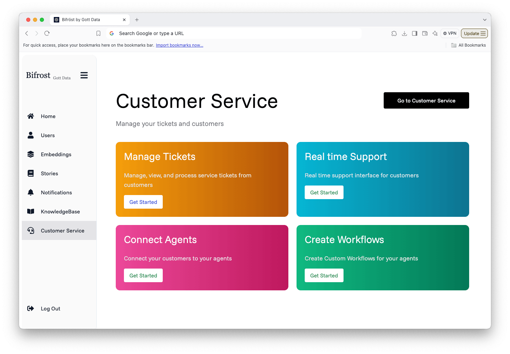Viewport: 510px width, 354px height.
Task: Open the Users section via its person icon
Action: point(31,135)
